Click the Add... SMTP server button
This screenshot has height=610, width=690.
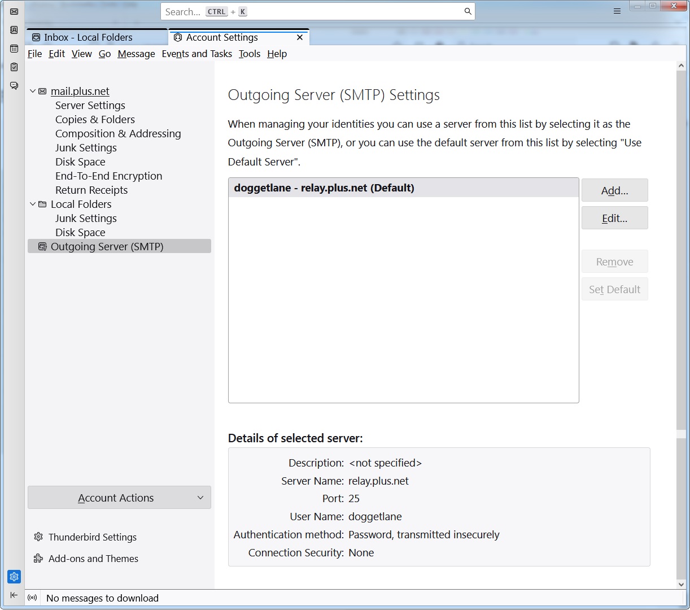pos(614,190)
